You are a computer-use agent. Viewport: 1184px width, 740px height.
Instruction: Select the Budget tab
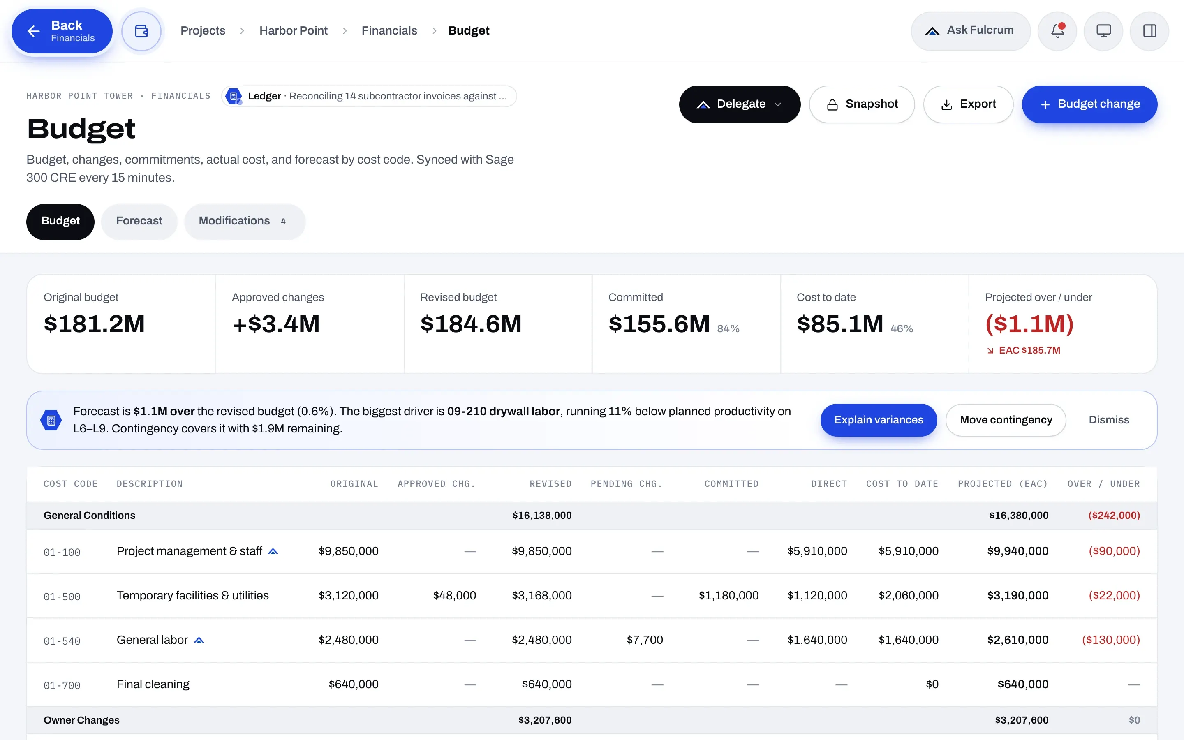[60, 222]
